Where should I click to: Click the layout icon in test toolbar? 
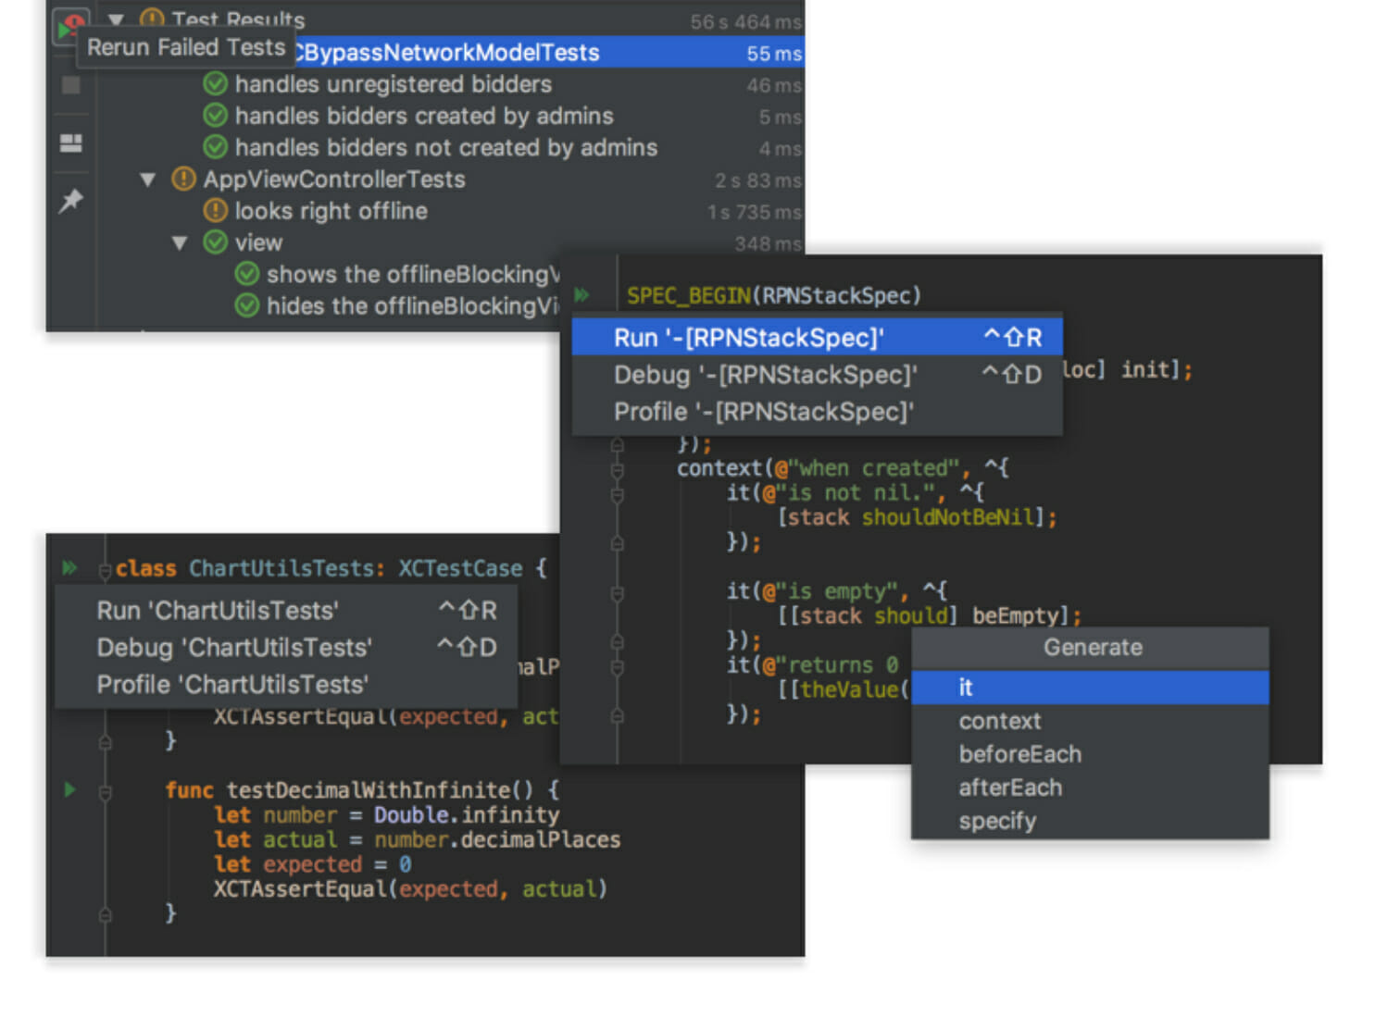coord(70,143)
